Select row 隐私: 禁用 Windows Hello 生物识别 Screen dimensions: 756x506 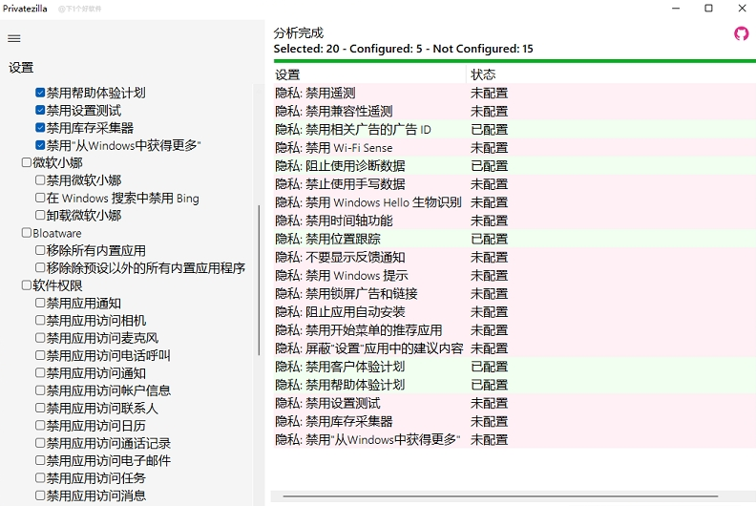coord(514,202)
